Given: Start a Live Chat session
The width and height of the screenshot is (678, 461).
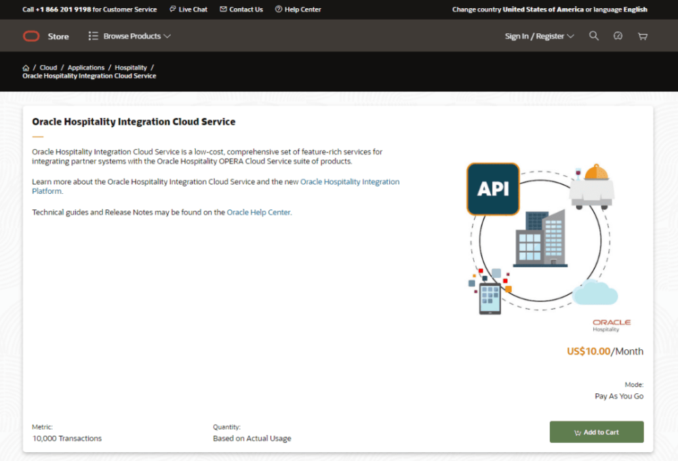Looking at the screenshot, I should 188,9.
